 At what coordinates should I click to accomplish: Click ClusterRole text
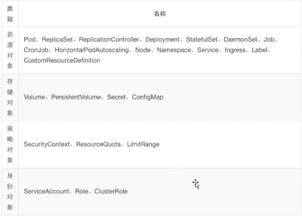pos(111,192)
